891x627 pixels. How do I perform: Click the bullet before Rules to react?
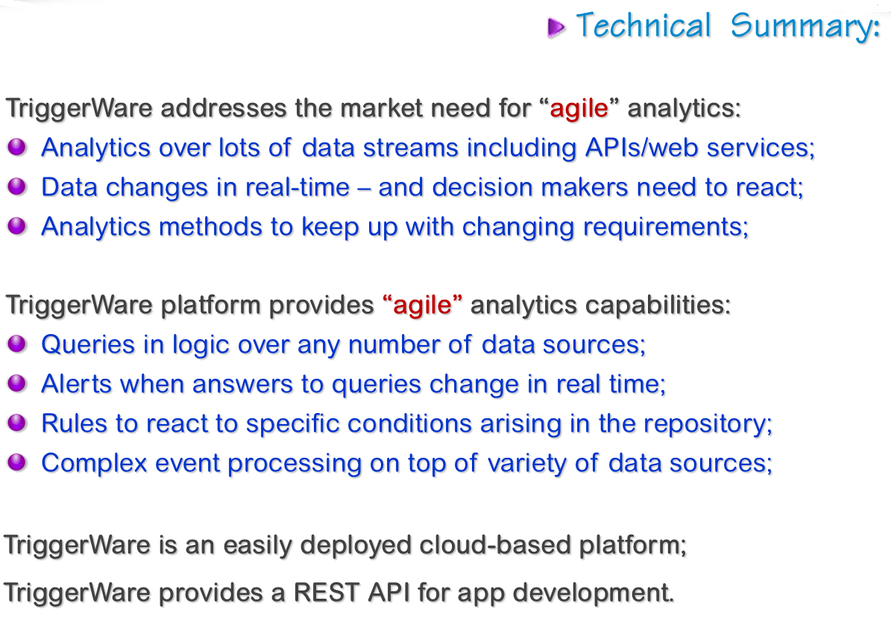point(17,423)
